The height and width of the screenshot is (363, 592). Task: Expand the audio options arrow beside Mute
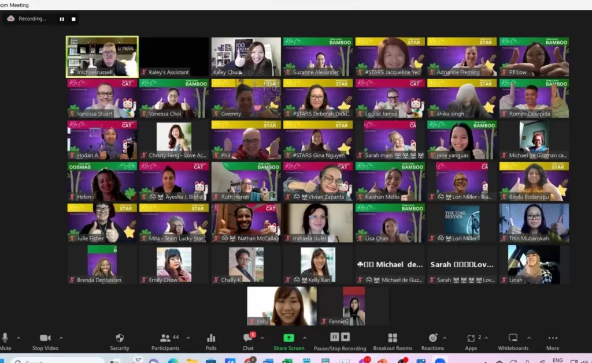(18, 338)
